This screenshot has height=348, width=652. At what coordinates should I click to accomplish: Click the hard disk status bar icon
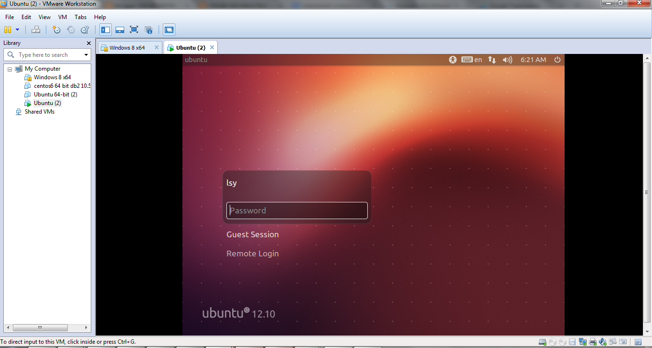(543, 342)
